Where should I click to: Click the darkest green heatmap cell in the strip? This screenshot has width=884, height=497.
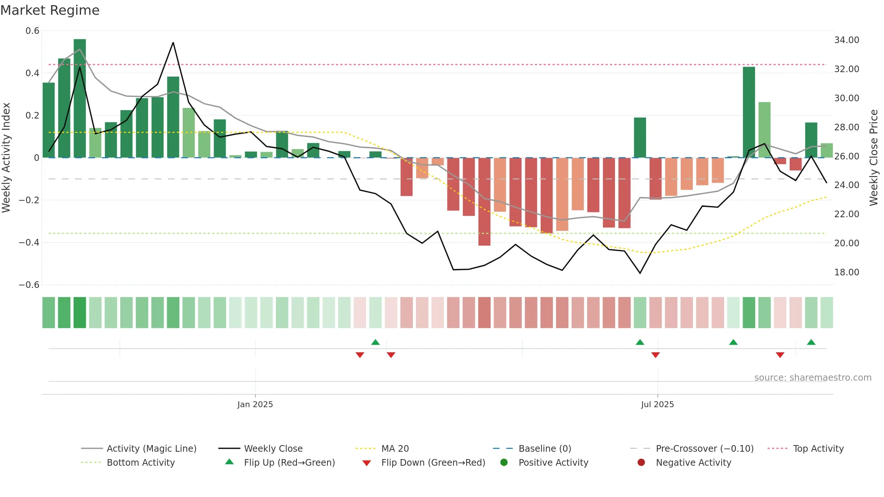[x=80, y=313]
